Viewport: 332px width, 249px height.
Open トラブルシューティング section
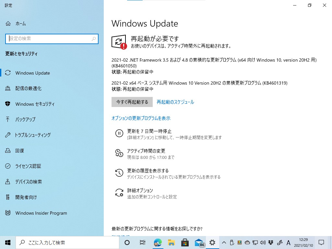click(33, 135)
